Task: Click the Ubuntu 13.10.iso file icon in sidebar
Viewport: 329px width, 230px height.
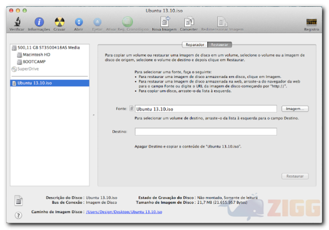Action: coord(14,83)
